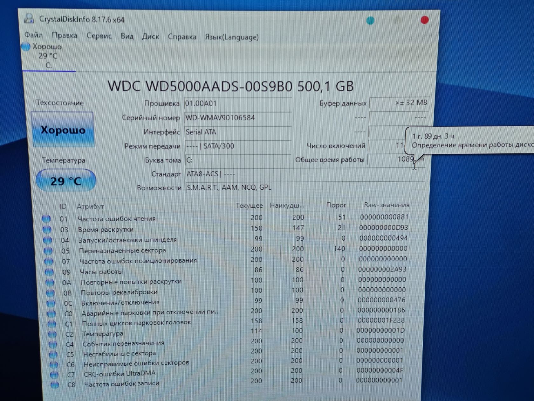Click status icon for Повторные попытки раскрутки
534x401 pixels.
50,282
